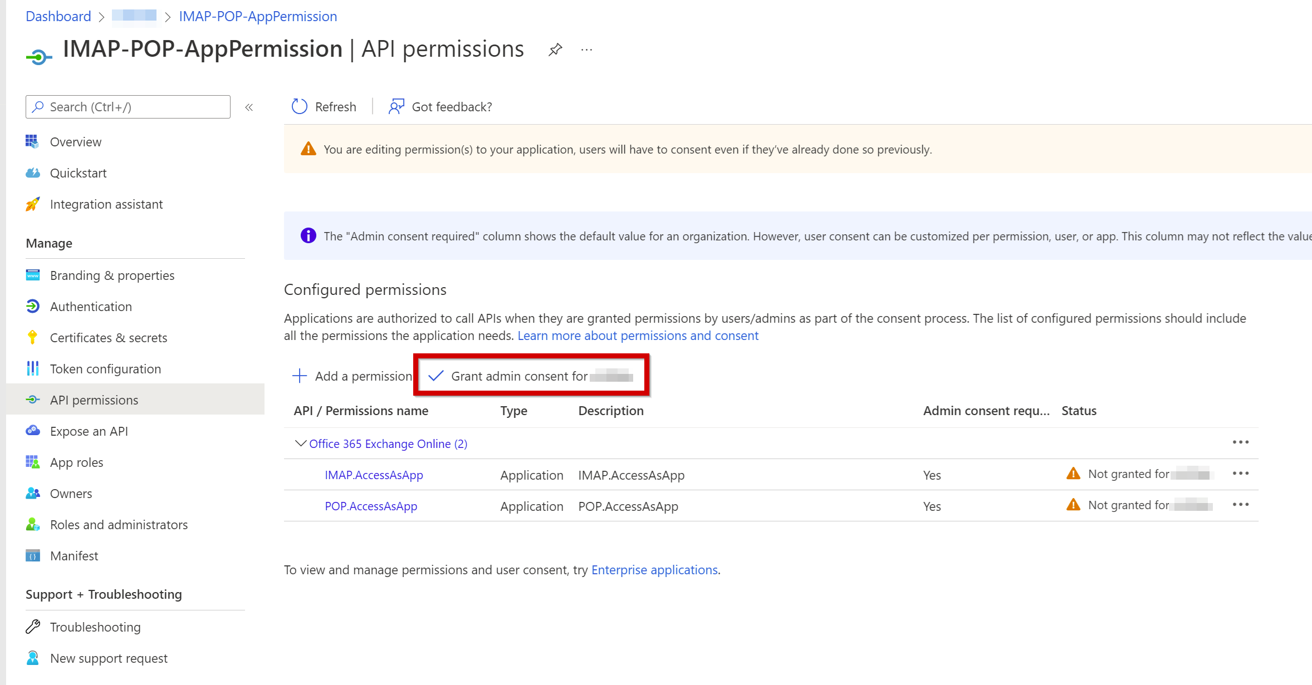1312x685 pixels.
Task: Click the Authentication arrow icon
Action: coord(32,306)
